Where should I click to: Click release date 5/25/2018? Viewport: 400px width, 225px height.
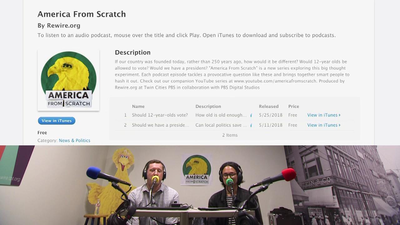pyautogui.click(x=270, y=115)
